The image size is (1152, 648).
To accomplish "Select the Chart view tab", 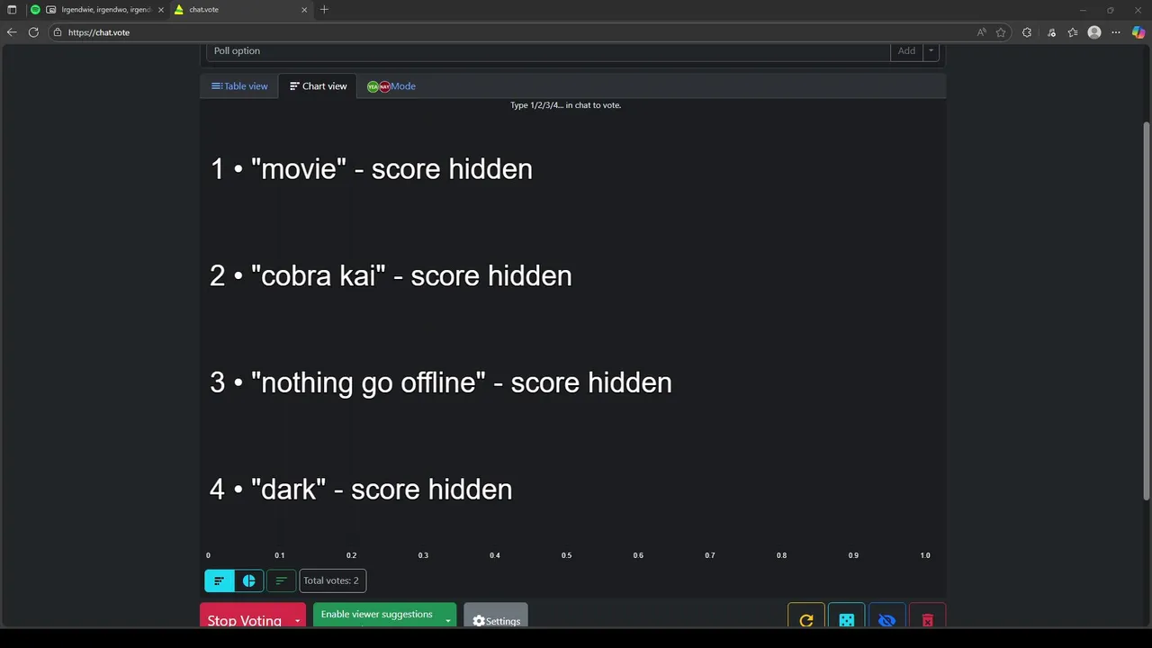I will [x=318, y=86].
